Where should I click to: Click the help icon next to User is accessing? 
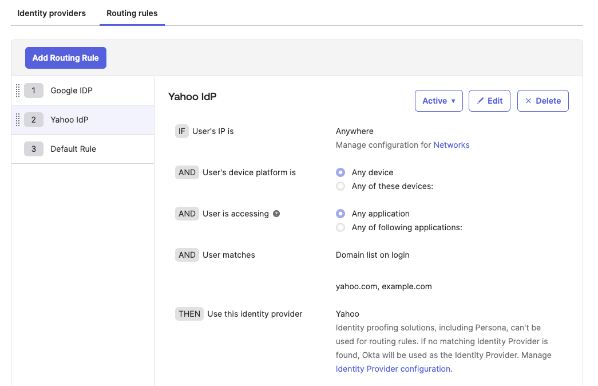pos(276,214)
